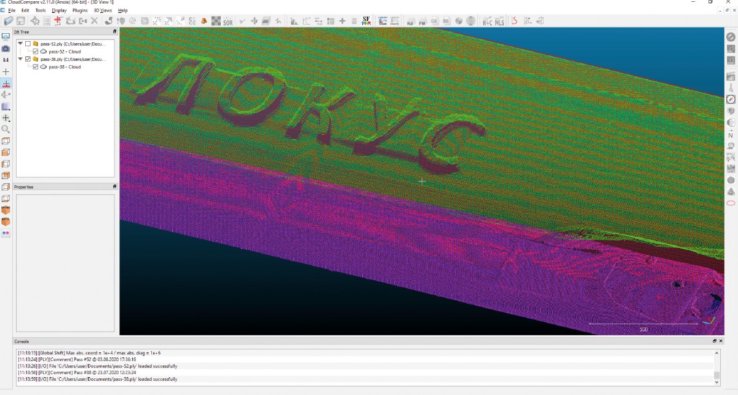Click the Add scalar field plus icon

343,21
